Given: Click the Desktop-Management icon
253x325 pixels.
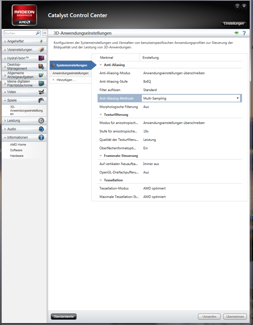Looking at the screenshot, I should 41,67.
